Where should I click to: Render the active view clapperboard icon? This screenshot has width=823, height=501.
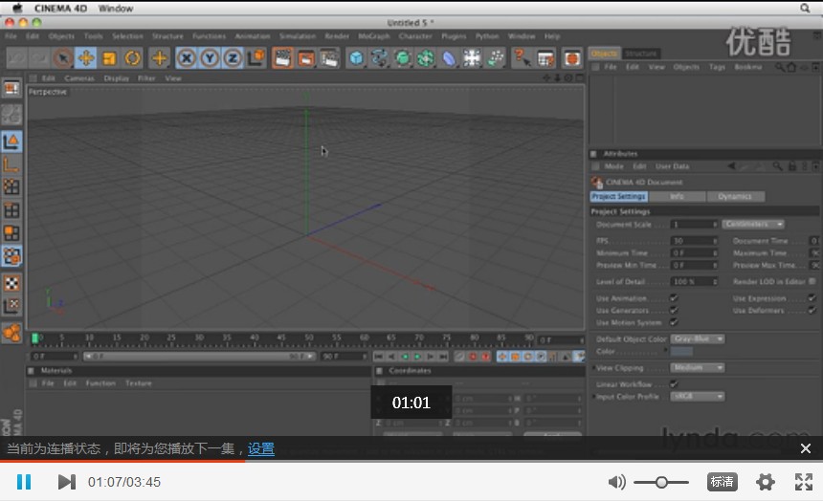282,57
